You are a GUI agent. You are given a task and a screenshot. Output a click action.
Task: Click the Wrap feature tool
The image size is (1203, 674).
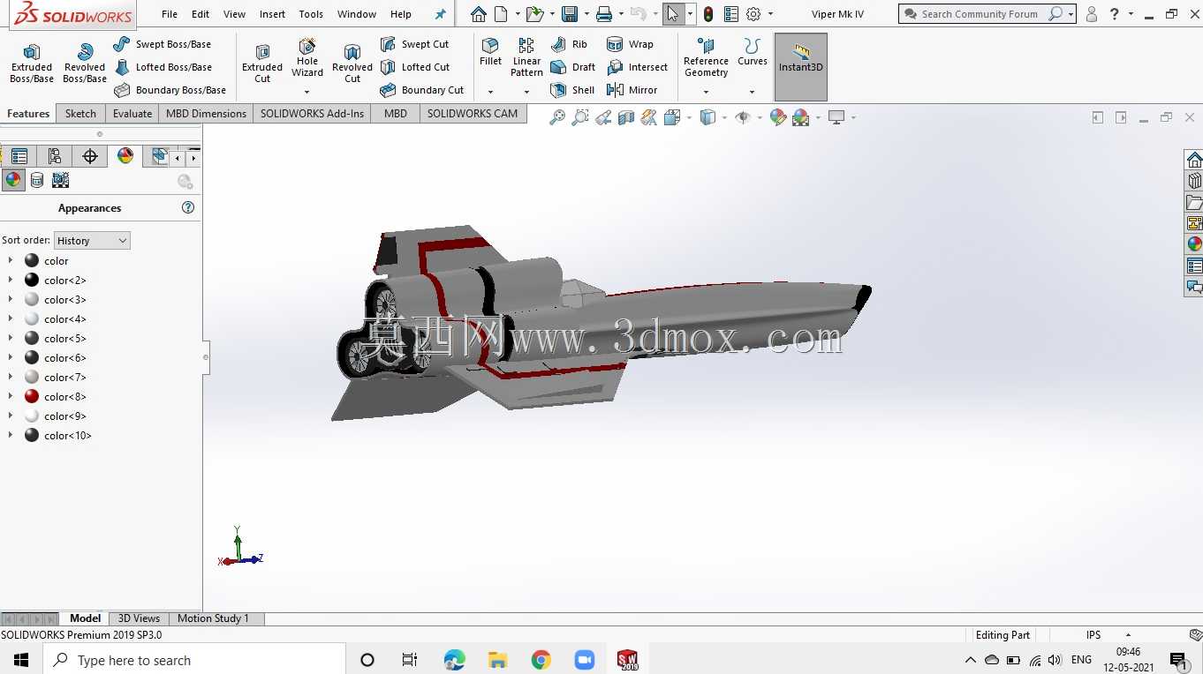pyautogui.click(x=630, y=44)
